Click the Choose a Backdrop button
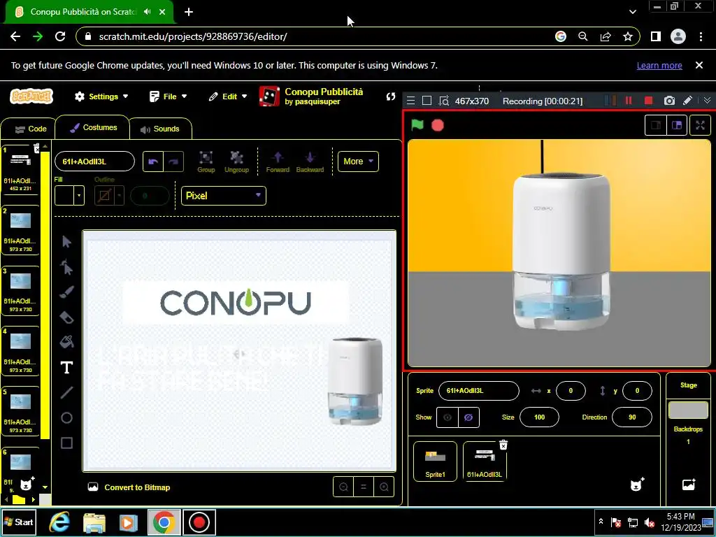The image size is (716, 537). pyautogui.click(x=689, y=485)
